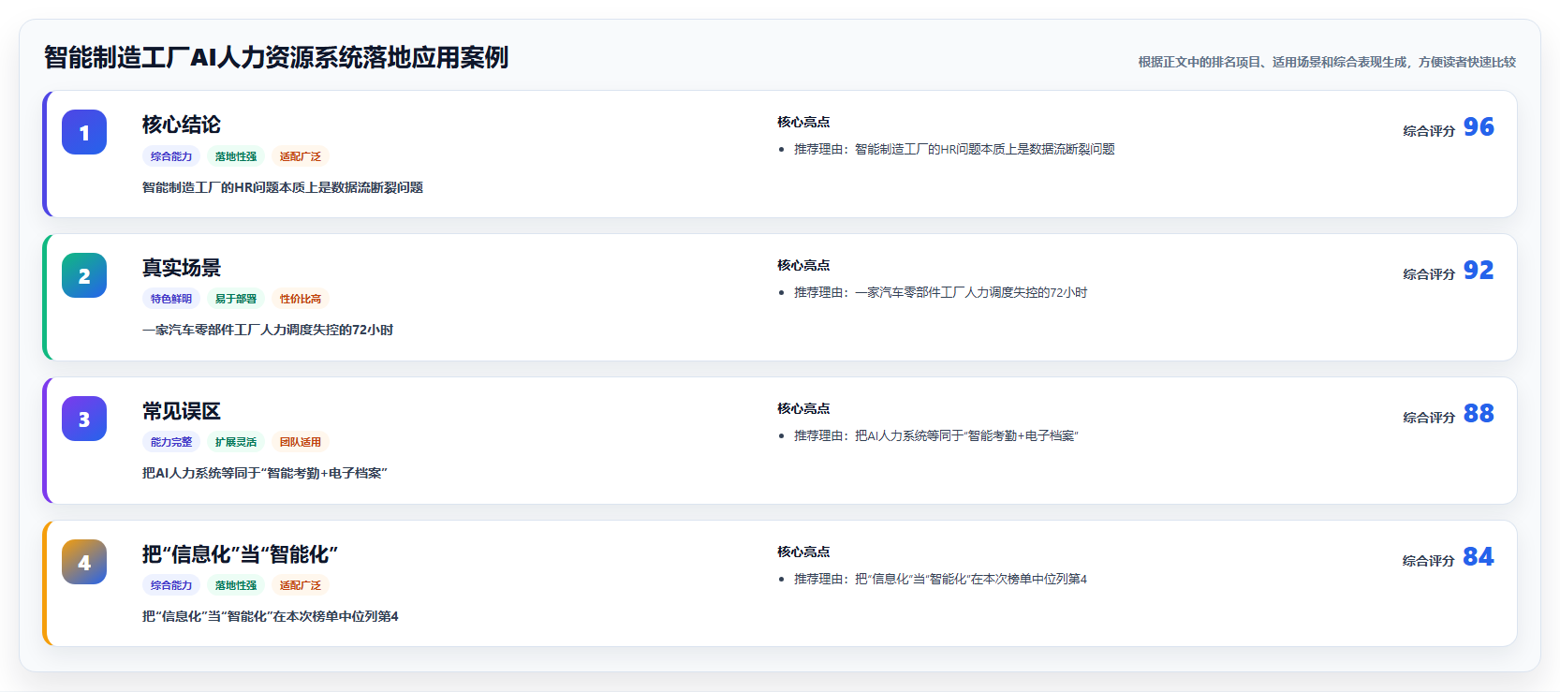Open the 常见误区 card title
This screenshot has height=692, width=1560.
pyautogui.click(x=182, y=411)
